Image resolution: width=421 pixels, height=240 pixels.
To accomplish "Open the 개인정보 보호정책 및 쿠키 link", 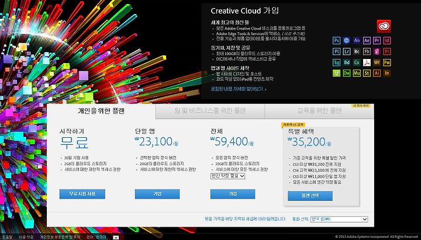I will pyautogui.click(x=60, y=237).
